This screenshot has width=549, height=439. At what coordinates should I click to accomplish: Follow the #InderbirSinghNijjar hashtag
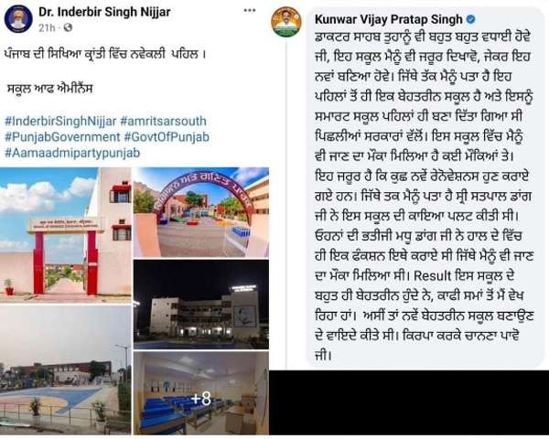click(60, 121)
